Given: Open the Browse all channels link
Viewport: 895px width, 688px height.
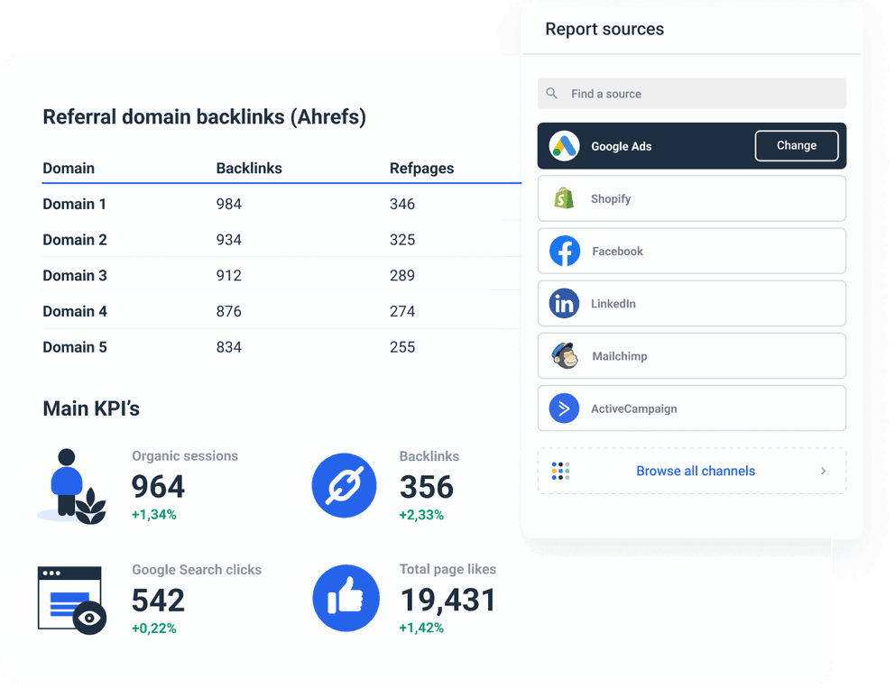Looking at the screenshot, I should (x=696, y=471).
